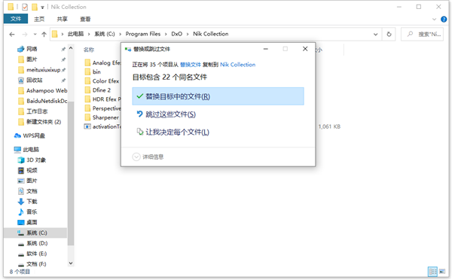Choose skip these files option
This screenshot has height=280, width=452.
[170, 114]
